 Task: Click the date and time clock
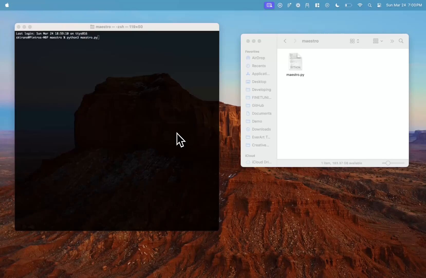tap(404, 5)
